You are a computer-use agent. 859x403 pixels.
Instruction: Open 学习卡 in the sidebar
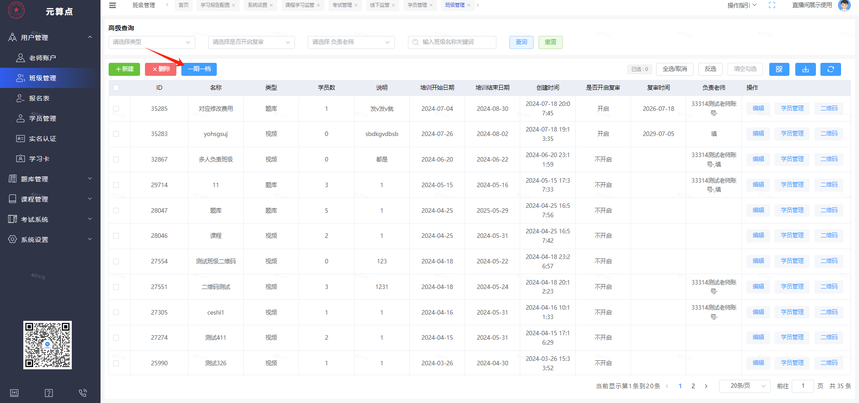[x=50, y=159]
